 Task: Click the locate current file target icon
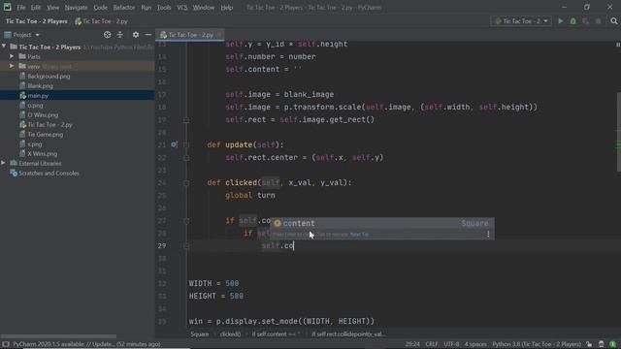click(108, 35)
